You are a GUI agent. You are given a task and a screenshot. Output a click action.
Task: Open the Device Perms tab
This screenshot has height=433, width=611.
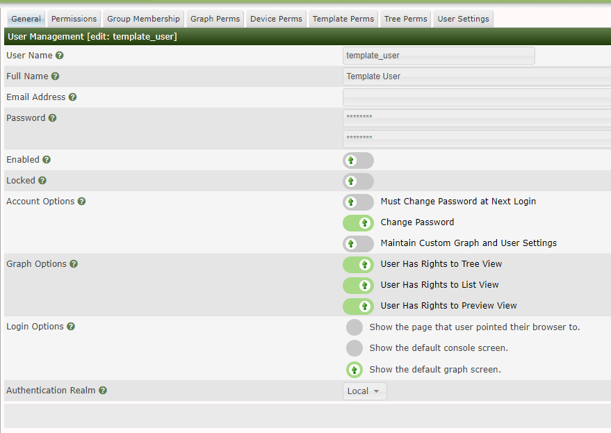[275, 19]
